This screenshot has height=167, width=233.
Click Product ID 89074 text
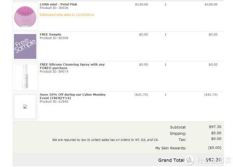pyautogui.click(x=54, y=71)
